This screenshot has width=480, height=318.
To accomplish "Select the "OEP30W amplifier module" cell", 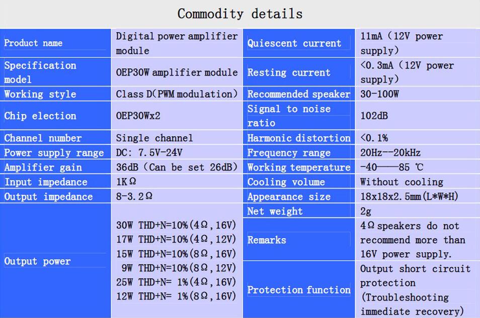I will coord(177,72).
